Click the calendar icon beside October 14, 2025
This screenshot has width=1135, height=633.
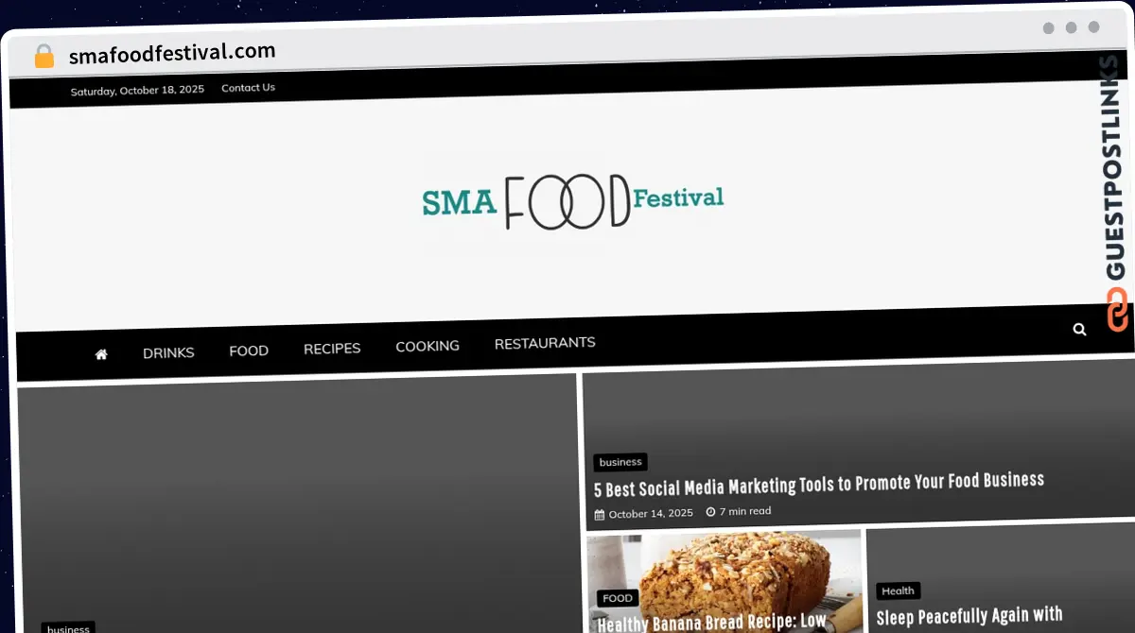600,515
